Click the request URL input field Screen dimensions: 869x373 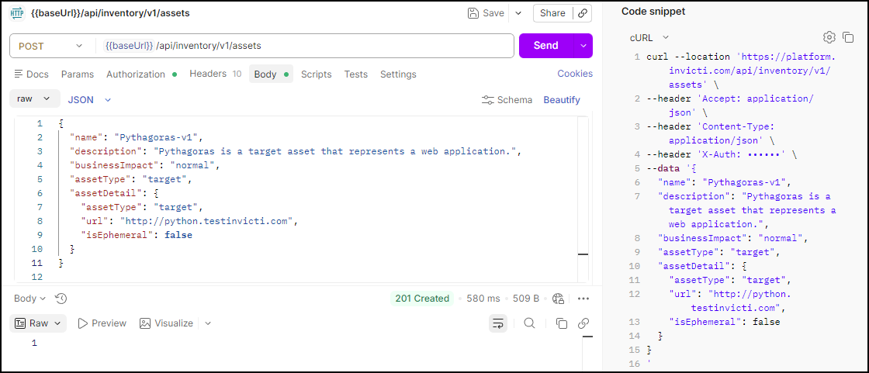coord(310,46)
